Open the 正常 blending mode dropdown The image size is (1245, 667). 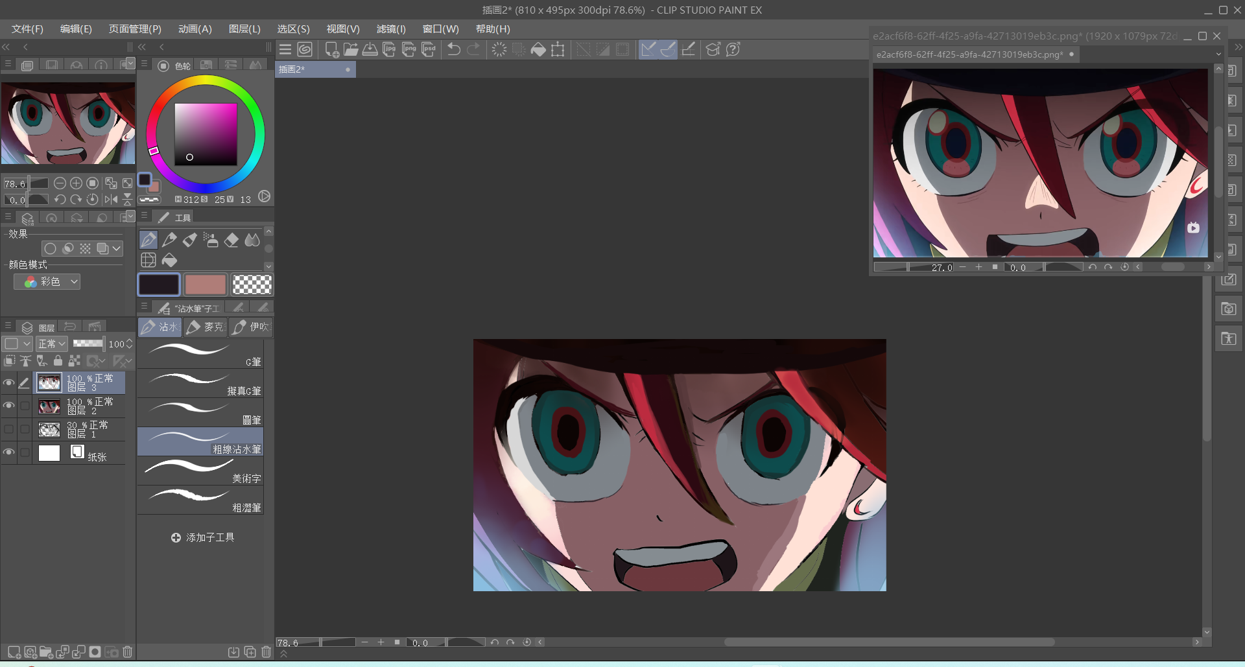[x=51, y=344]
